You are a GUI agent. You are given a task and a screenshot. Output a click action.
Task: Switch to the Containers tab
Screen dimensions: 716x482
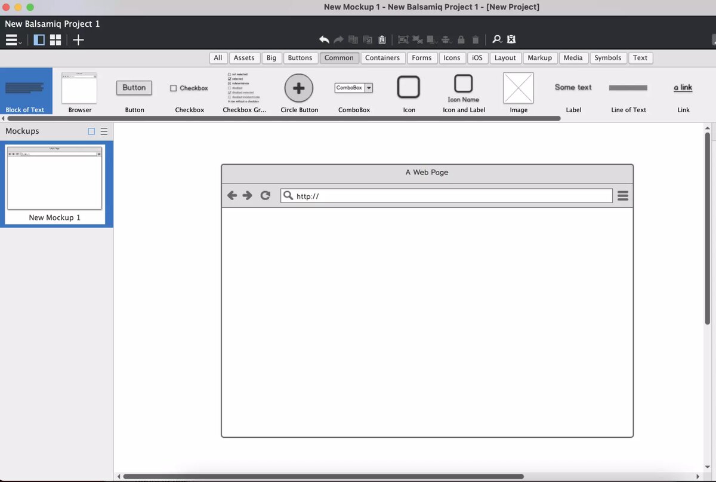coord(382,57)
